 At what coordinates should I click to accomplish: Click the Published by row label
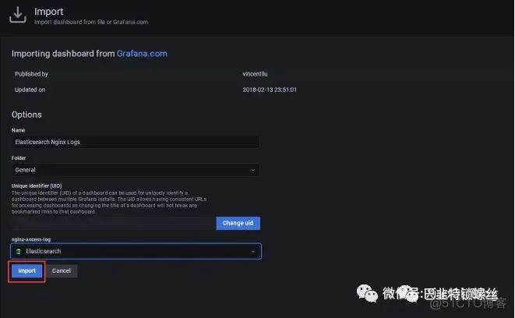pyautogui.click(x=33, y=74)
